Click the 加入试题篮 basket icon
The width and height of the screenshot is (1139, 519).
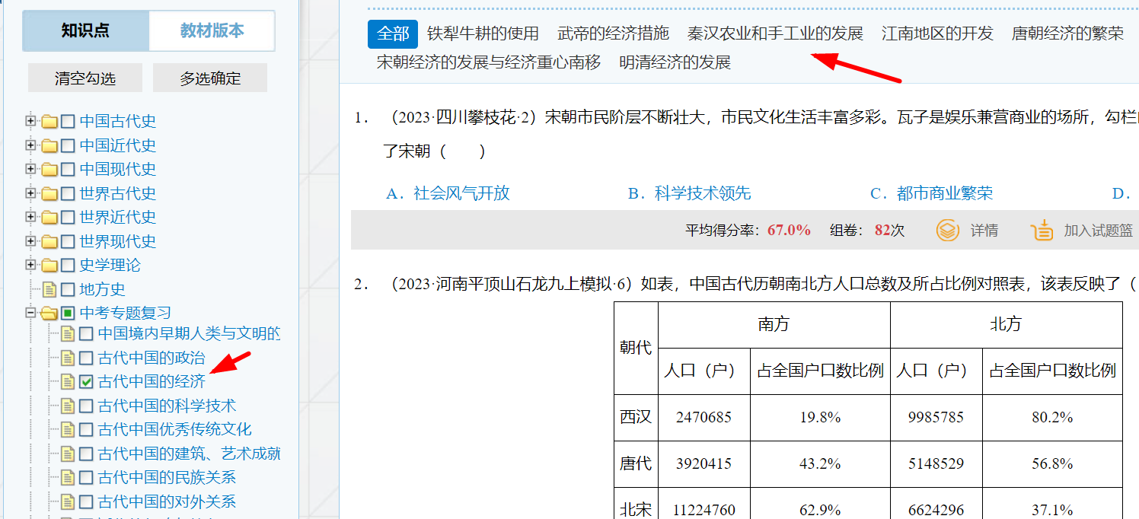[x=1041, y=231]
